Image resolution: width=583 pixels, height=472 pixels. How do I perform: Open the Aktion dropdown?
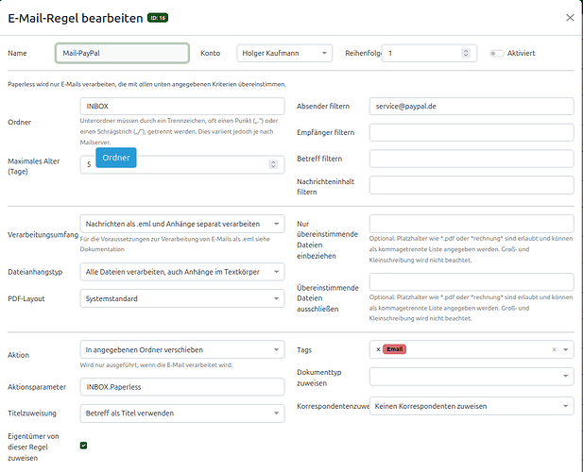181,349
